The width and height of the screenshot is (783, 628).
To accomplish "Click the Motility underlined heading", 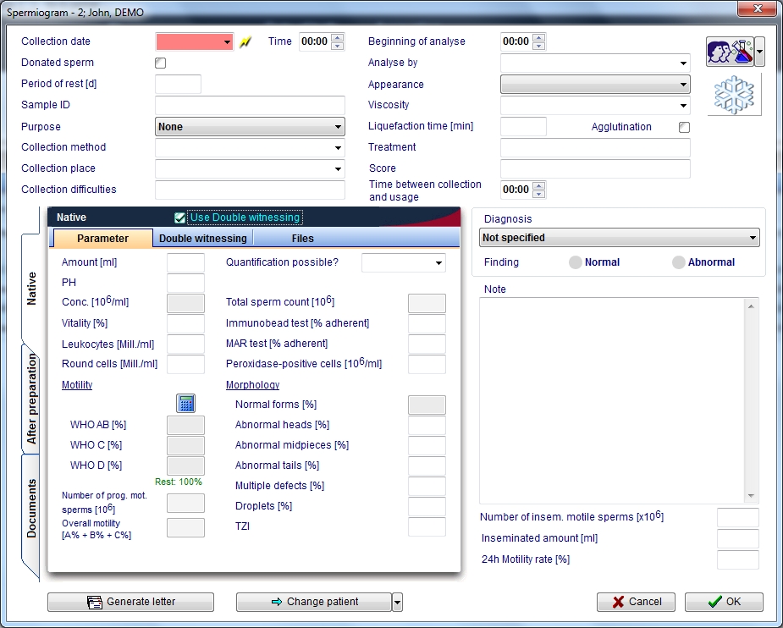I will click(x=77, y=385).
